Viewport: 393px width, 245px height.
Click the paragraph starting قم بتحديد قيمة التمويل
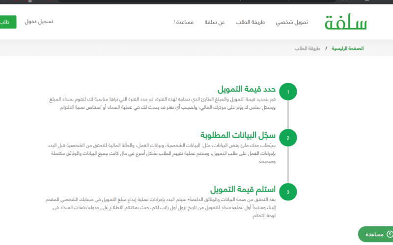(163, 103)
